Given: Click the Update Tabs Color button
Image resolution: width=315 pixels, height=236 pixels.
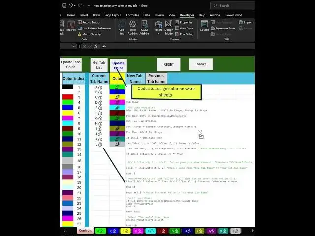Looking at the screenshot, I should tap(71, 64).
